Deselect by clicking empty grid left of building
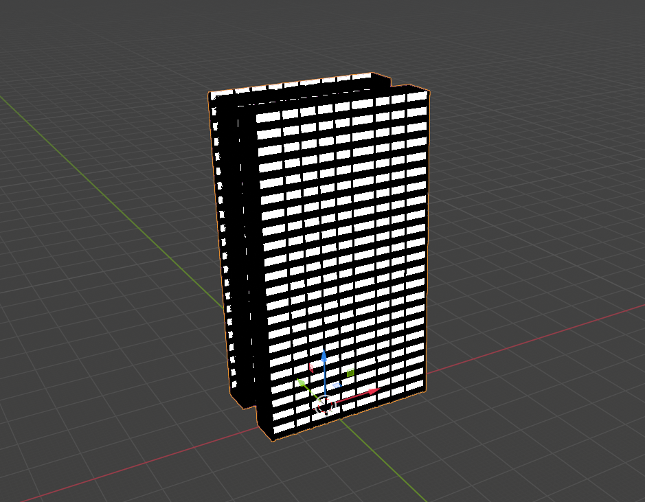 [103, 309]
